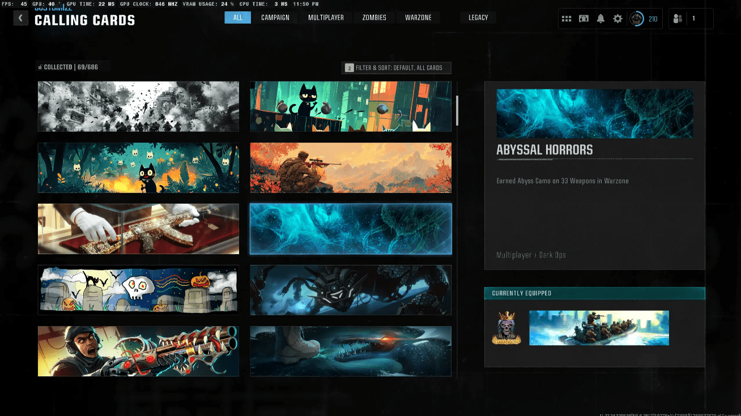
Task: Open the social party members icon
Action: click(x=678, y=19)
